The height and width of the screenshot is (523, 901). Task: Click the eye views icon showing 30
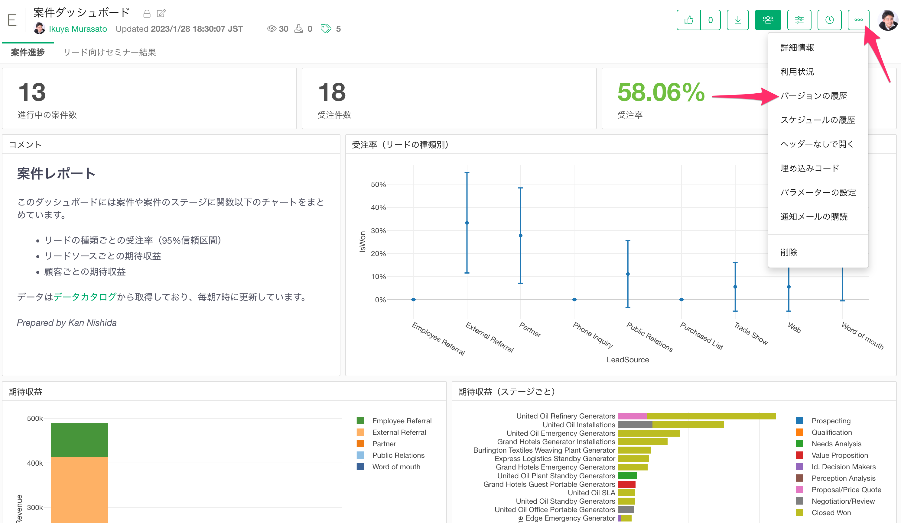[272, 29]
